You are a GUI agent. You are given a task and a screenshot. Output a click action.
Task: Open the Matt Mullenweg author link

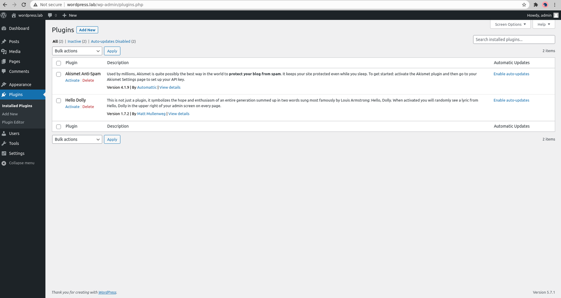[x=151, y=114]
